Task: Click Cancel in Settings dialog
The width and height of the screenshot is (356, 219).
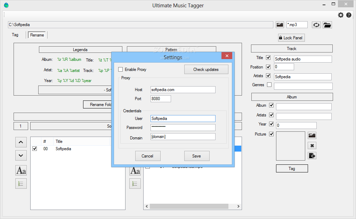Action: click(147, 156)
